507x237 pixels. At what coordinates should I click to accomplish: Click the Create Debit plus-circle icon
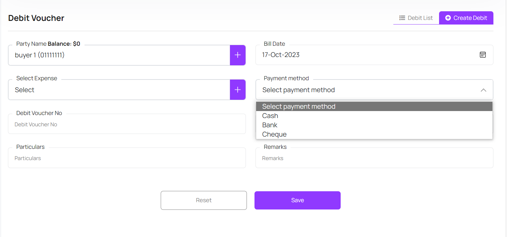click(448, 18)
